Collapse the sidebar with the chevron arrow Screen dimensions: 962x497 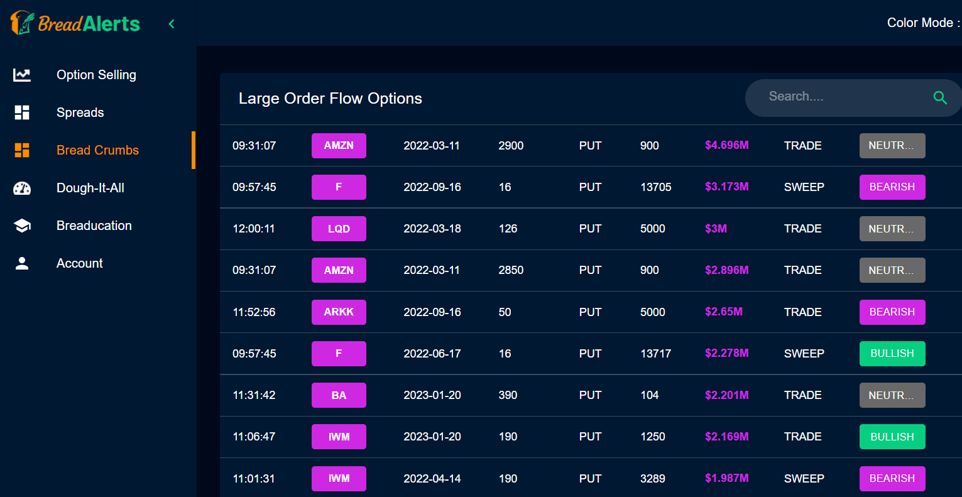[172, 24]
